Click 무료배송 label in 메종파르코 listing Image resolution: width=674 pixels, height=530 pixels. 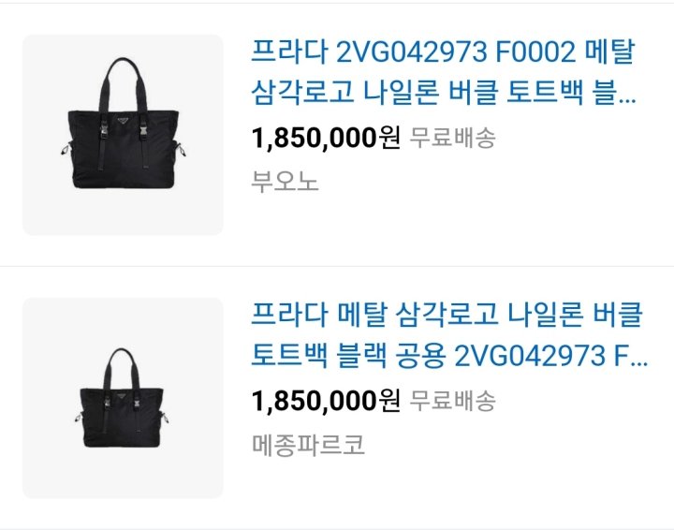pyautogui.click(x=452, y=401)
